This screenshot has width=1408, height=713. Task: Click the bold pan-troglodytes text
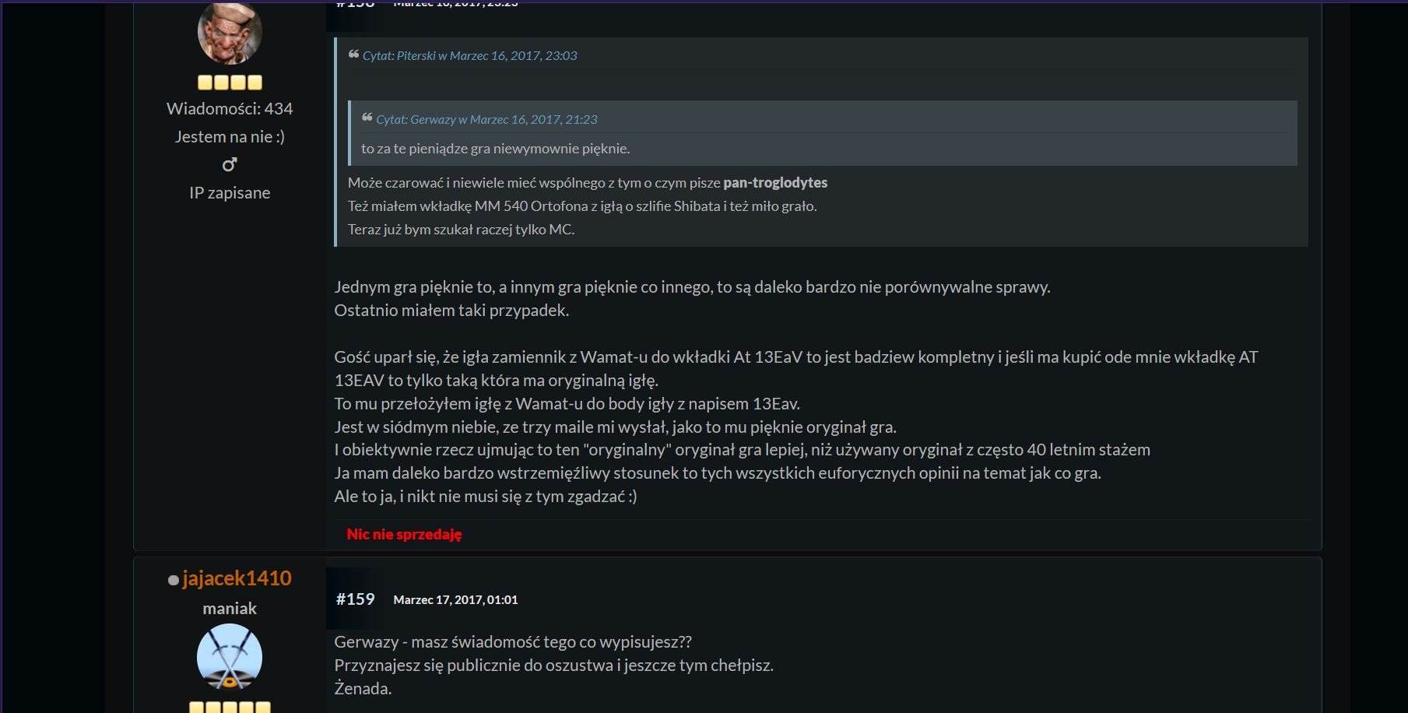click(x=774, y=183)
